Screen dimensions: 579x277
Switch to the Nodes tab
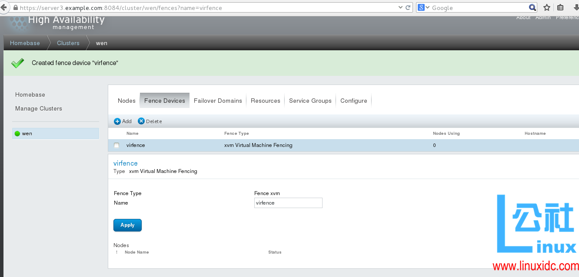pyautogui.click(x=126, y=100)
